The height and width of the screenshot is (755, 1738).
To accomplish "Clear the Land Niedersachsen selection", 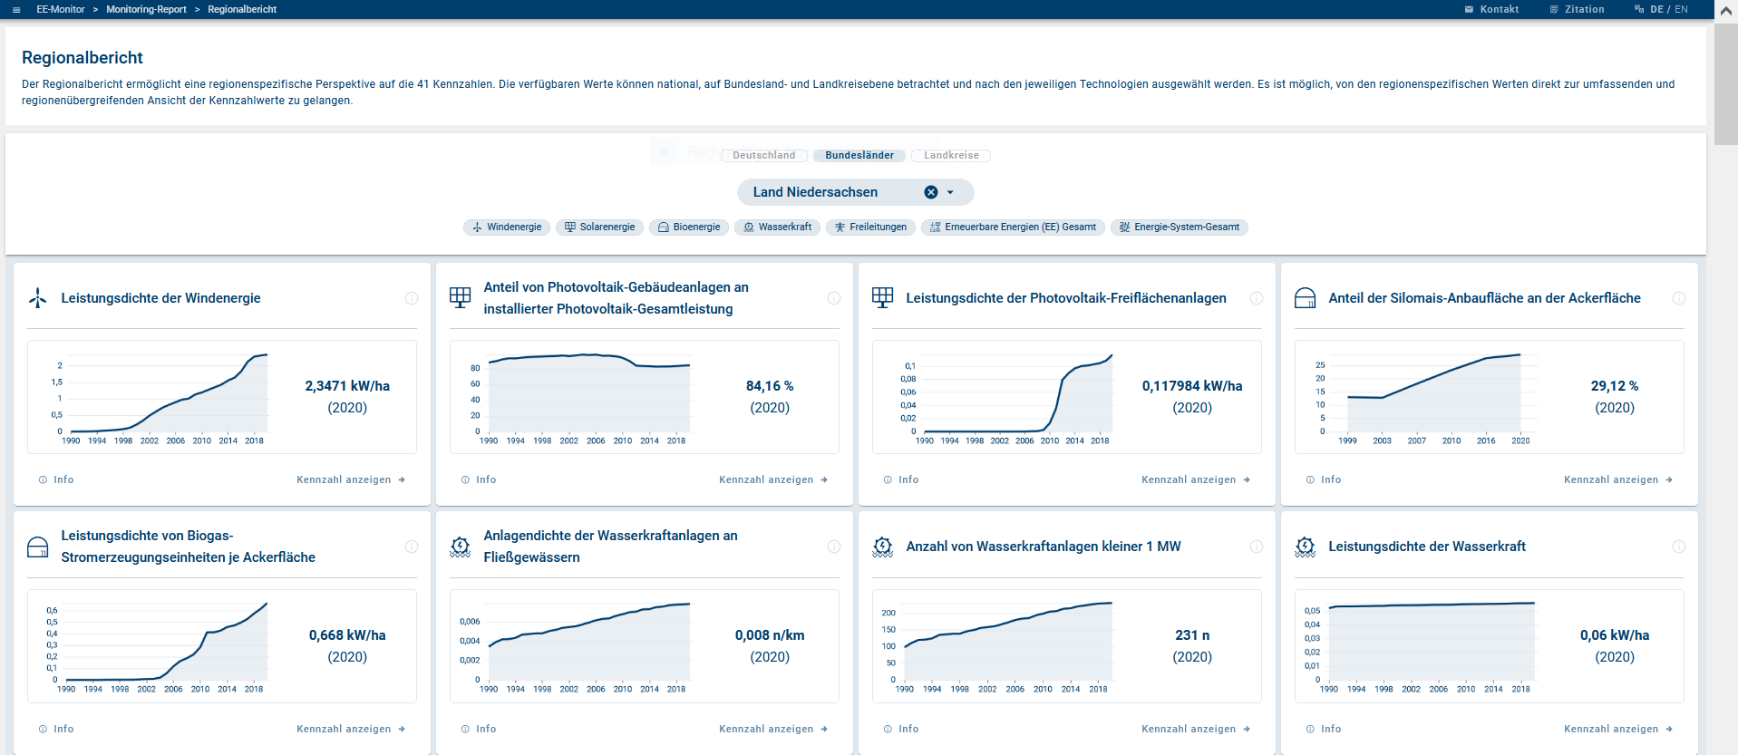I will tap(931, 192).
